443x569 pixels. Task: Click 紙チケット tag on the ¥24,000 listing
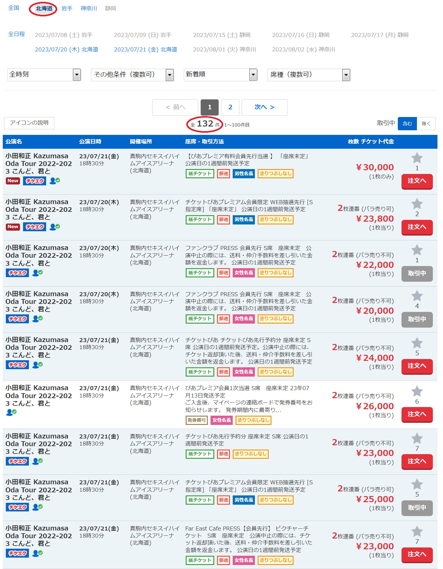click(x=200, y=372)
